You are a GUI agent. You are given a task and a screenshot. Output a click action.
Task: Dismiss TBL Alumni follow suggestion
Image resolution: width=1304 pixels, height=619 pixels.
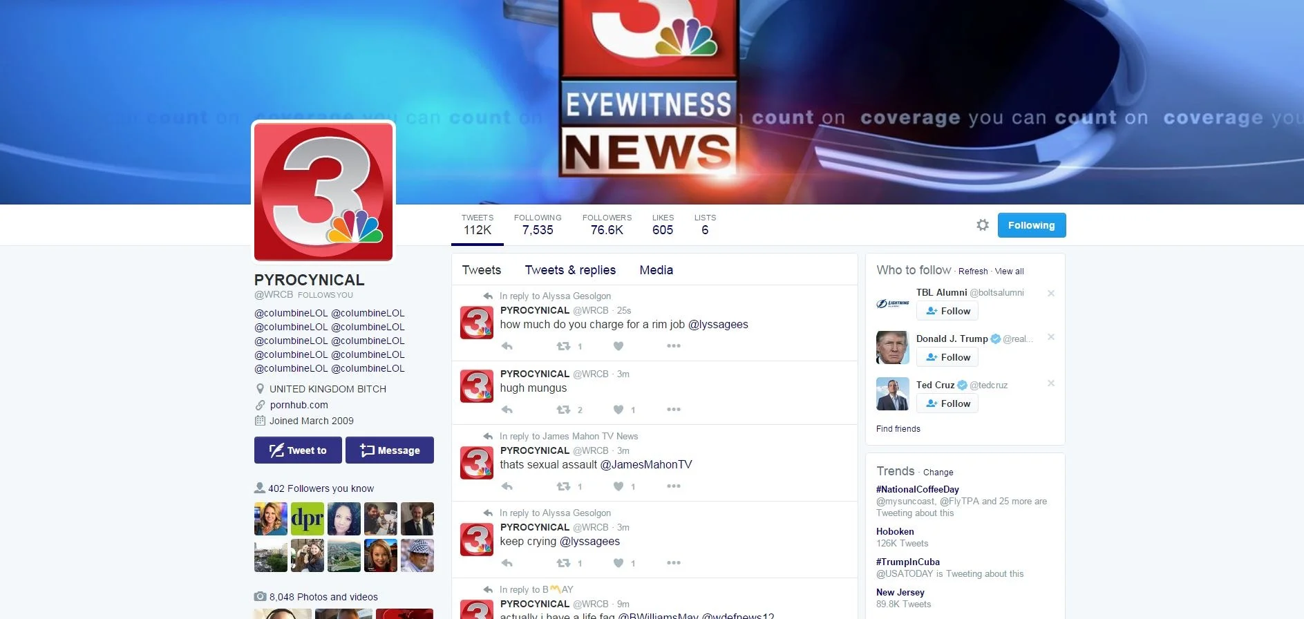pyautogui.click(x=1051, y=293)
